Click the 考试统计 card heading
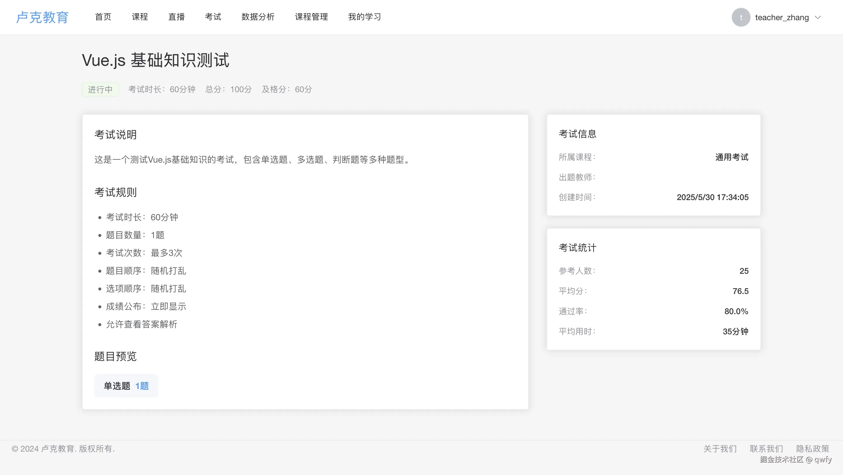 pos(577,247)
